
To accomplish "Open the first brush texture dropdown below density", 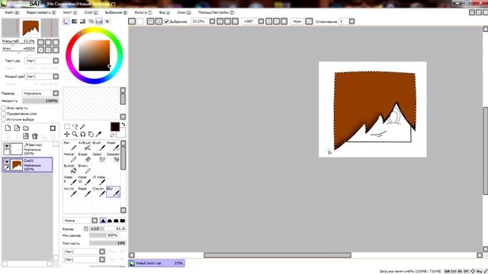I will point(102,251).
